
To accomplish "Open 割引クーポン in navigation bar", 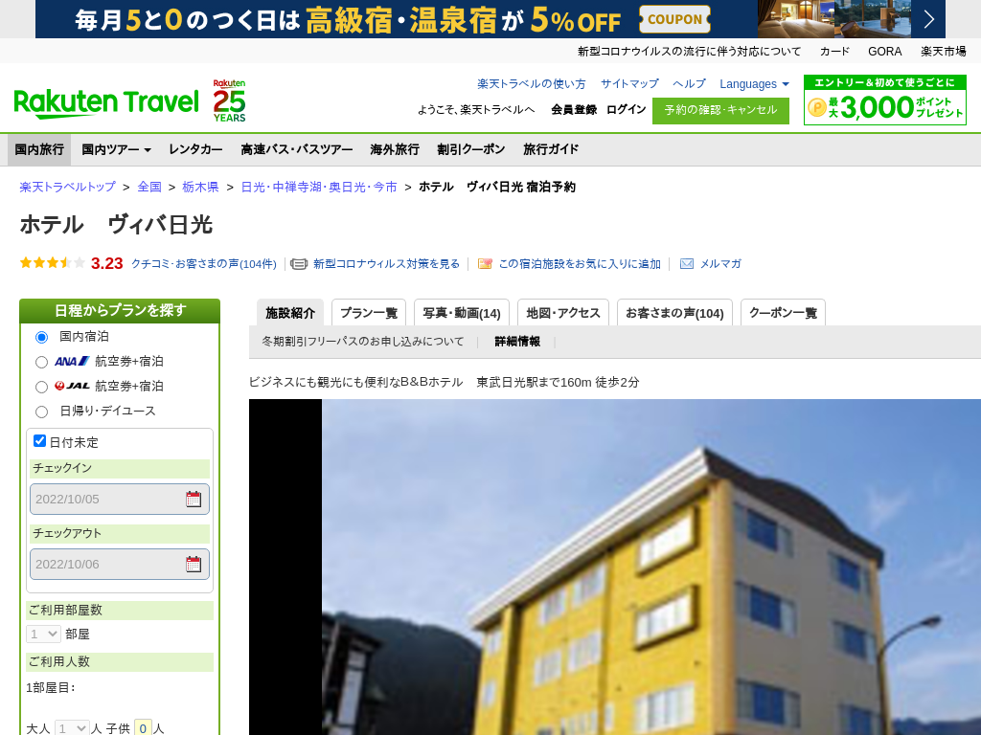I will 471,149.
